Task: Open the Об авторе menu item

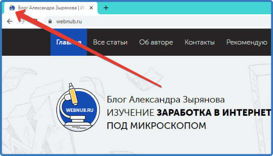Action: (x=156, y=42)
